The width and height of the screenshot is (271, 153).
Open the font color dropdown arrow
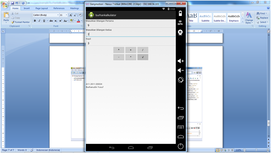82,21
